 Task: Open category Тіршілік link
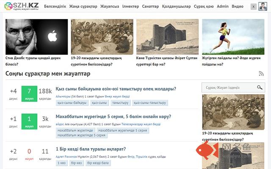coord(142,157)
